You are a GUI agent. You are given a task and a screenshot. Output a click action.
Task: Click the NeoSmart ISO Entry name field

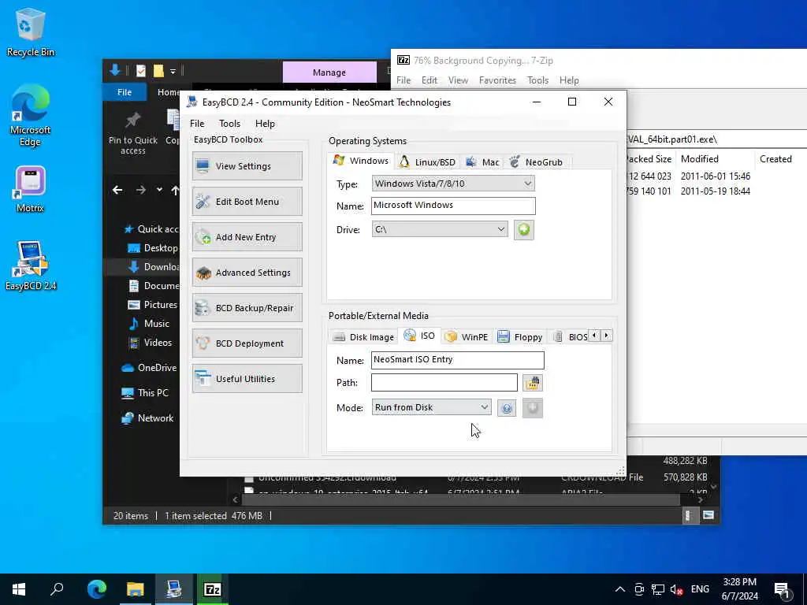pos(458,360)
